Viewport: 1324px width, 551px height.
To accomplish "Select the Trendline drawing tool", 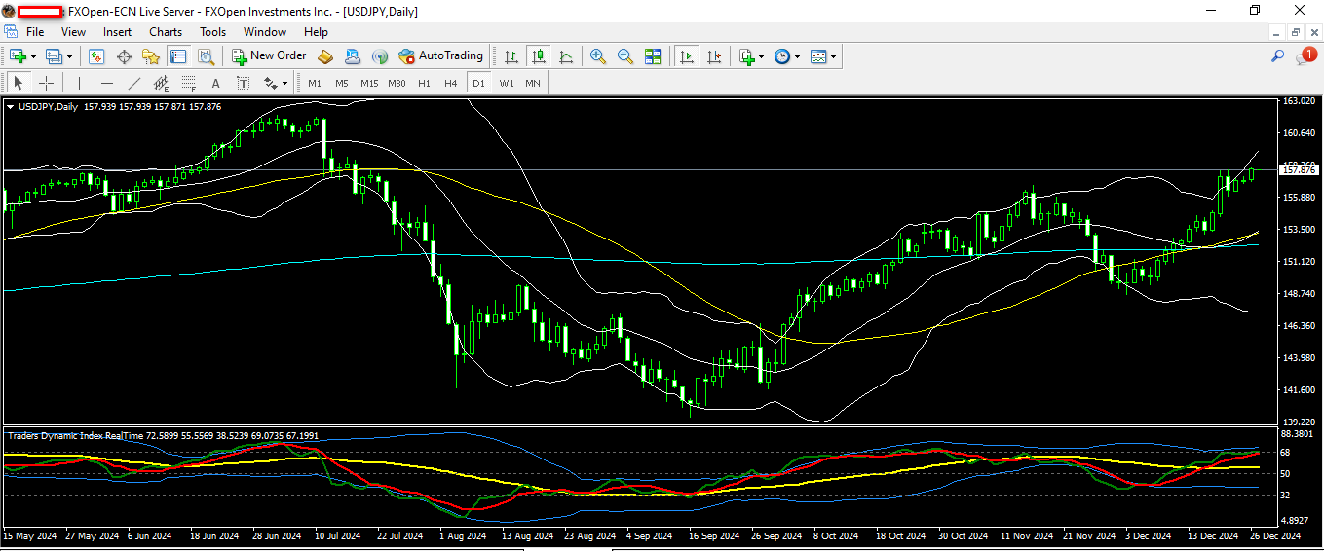I will tap(134, 83).
